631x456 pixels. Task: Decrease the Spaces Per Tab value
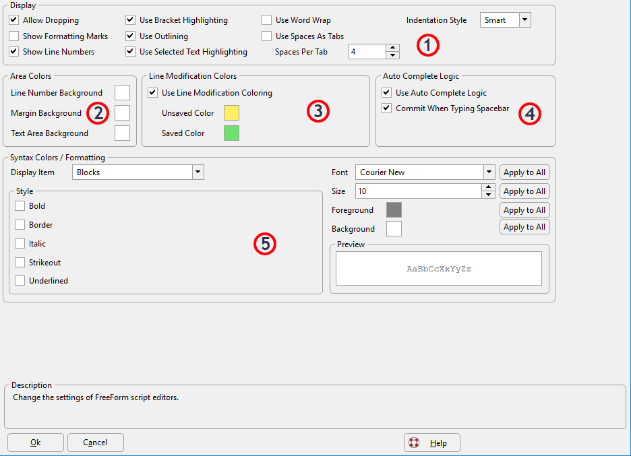pyautogui.click(x=393, y=55)
